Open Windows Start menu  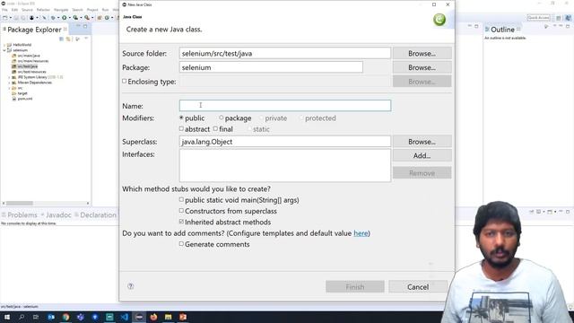click(x=7, y=317)
